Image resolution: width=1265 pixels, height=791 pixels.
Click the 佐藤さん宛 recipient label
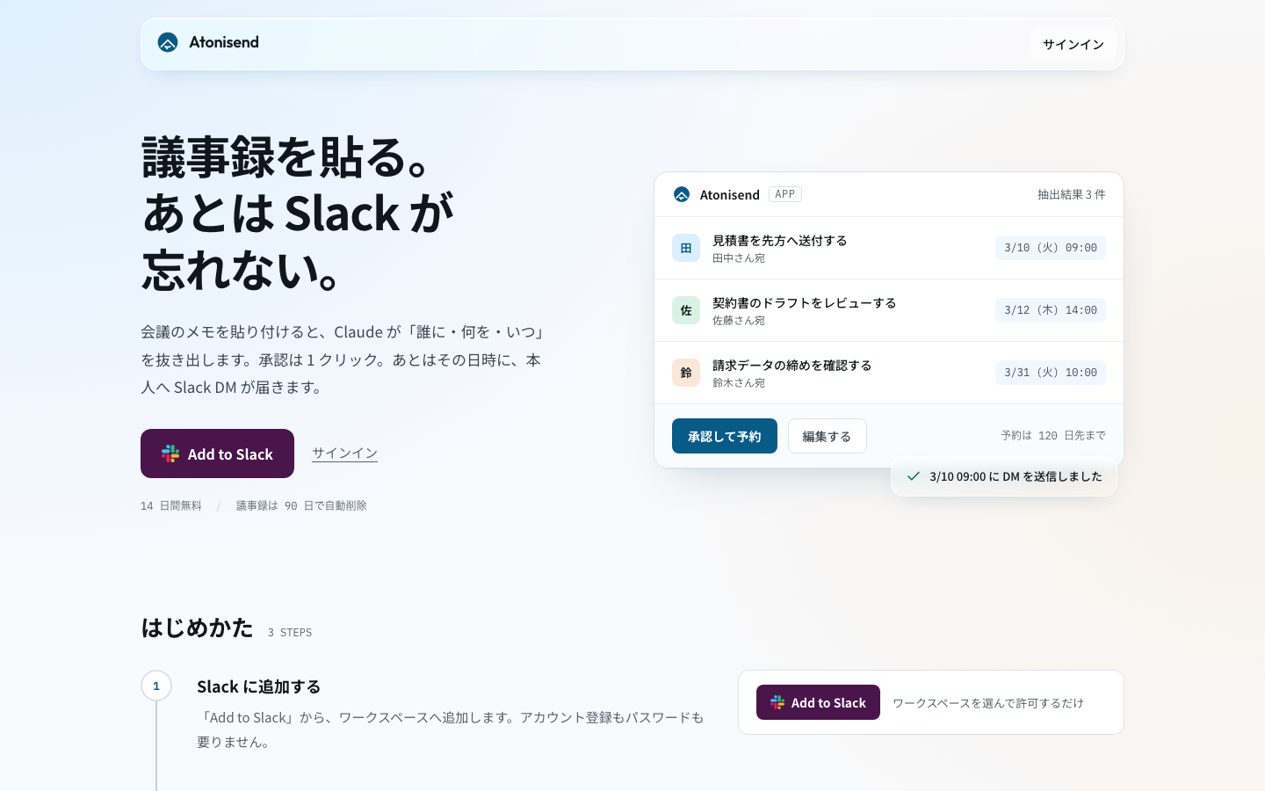pos(739,321)
